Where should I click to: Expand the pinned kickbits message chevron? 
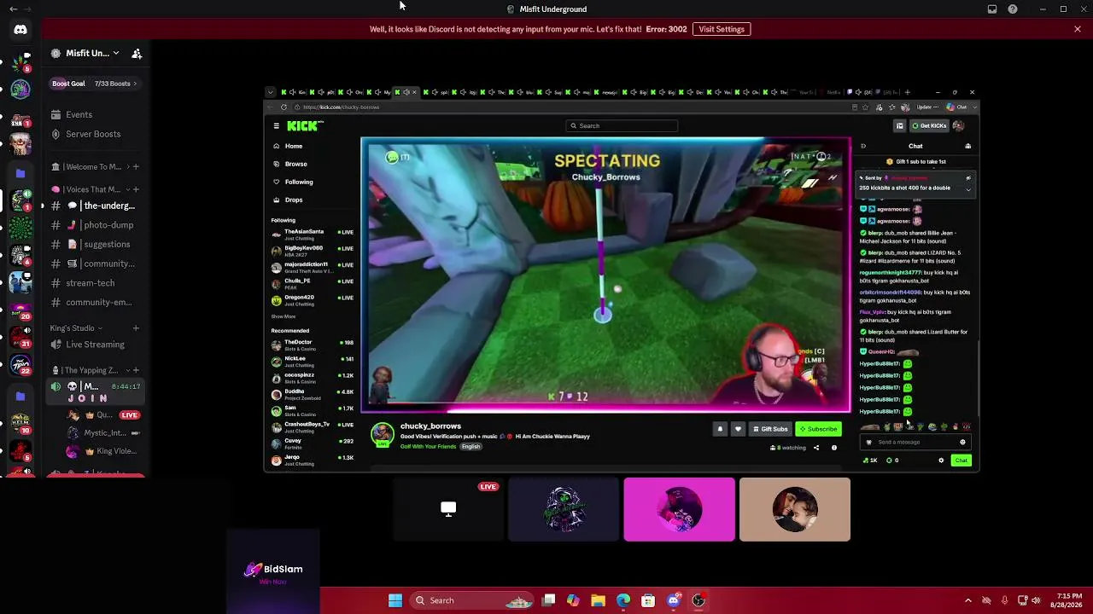click(x=967, y=188)
